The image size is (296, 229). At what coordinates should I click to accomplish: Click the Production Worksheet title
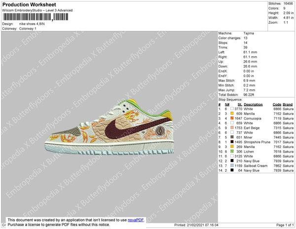pyautogui.click(x=29, y=5)
